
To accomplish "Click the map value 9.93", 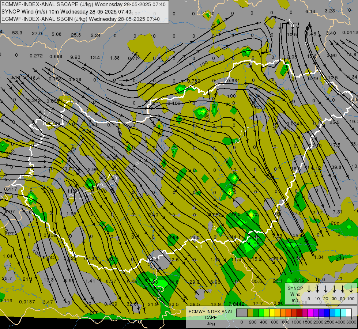I will coord(75,57).
